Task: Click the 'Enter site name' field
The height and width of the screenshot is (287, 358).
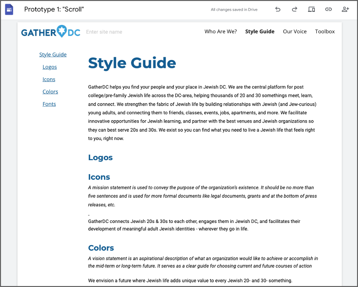Action: pos(104,32)
